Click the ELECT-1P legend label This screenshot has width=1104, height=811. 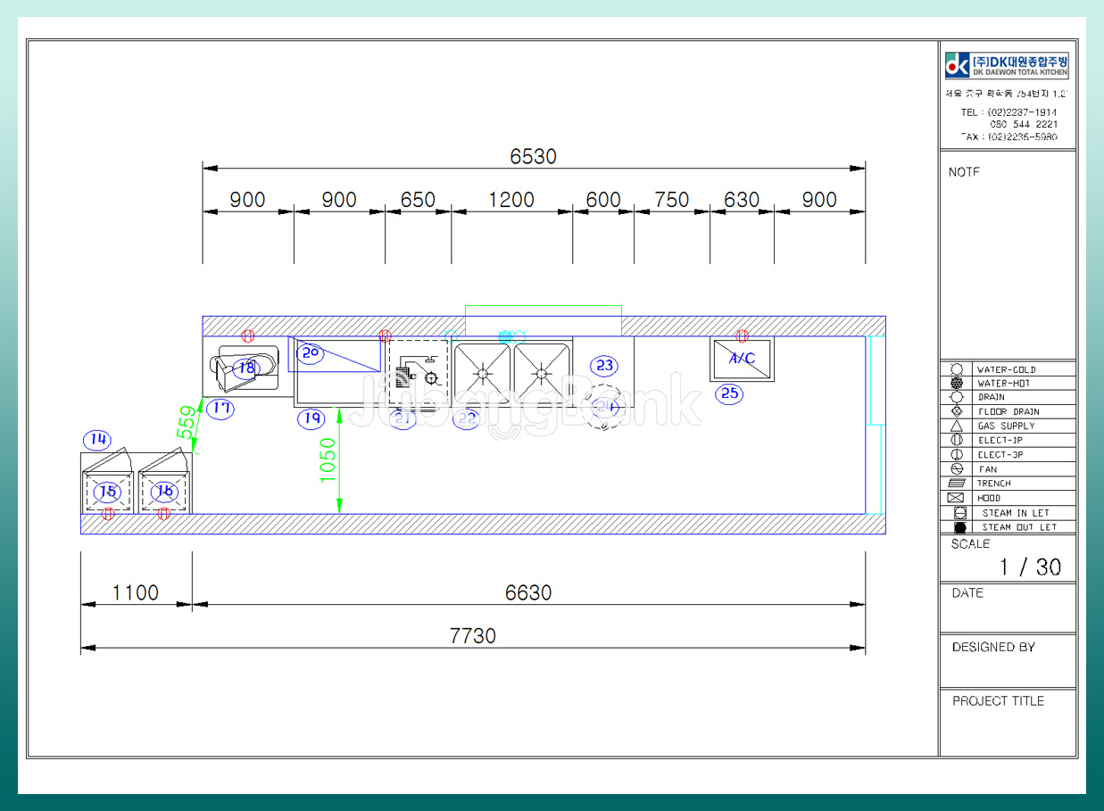click(x=1000, y=441)
